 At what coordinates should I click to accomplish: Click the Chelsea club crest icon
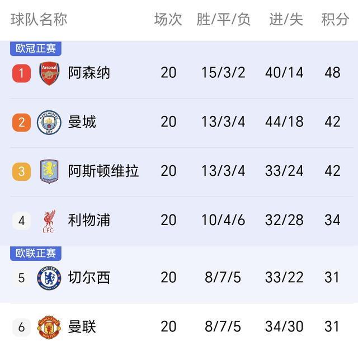pyautogui.click(x=49, y=278)
